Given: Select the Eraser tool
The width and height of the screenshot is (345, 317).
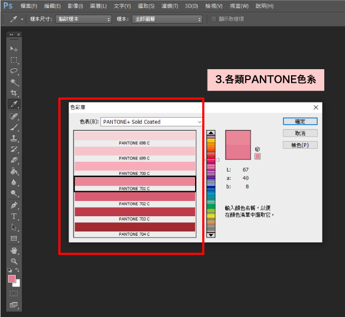Looking at the screenshot, I should (x=14, y=160).
